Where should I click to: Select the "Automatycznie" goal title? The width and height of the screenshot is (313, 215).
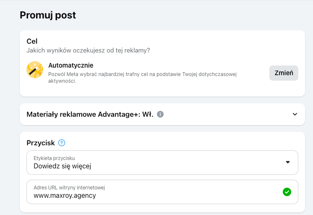point(70,66)
